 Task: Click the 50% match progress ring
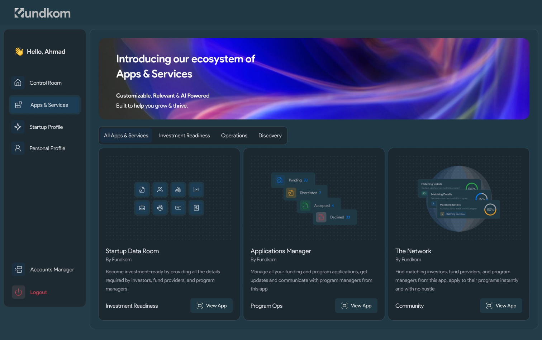tap(490, 210)
